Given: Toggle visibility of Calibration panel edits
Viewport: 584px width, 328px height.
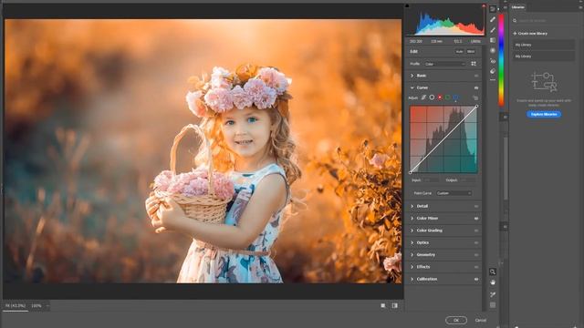Looking at the screenshot, I should tap(476, 280).
